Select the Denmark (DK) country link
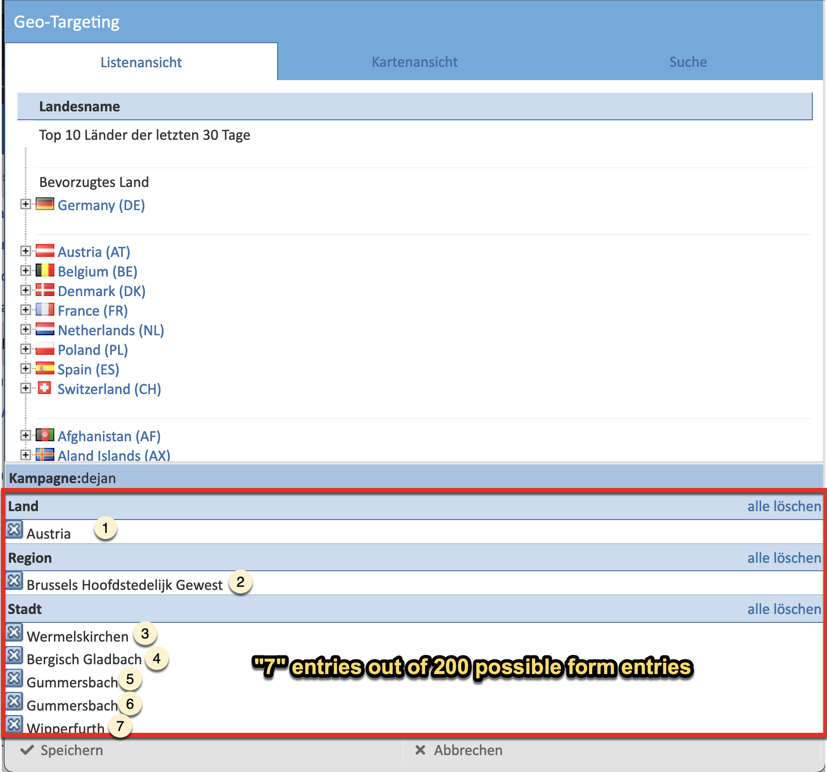The height and width of the screenshot is (772, 827). [102, 291]
